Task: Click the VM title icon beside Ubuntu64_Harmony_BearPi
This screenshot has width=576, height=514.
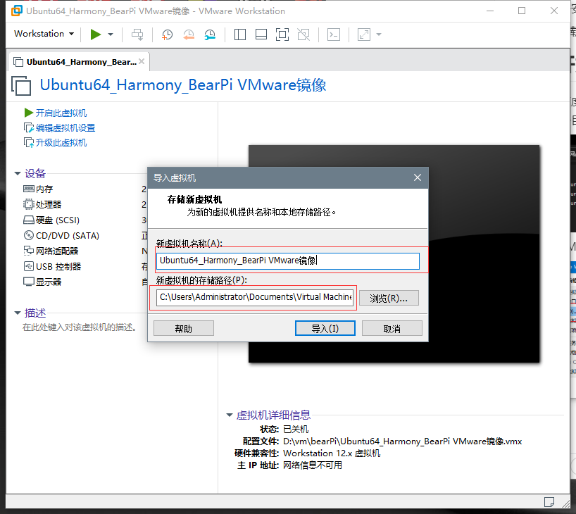Action: pyautogui.click(x=21, y=85)
